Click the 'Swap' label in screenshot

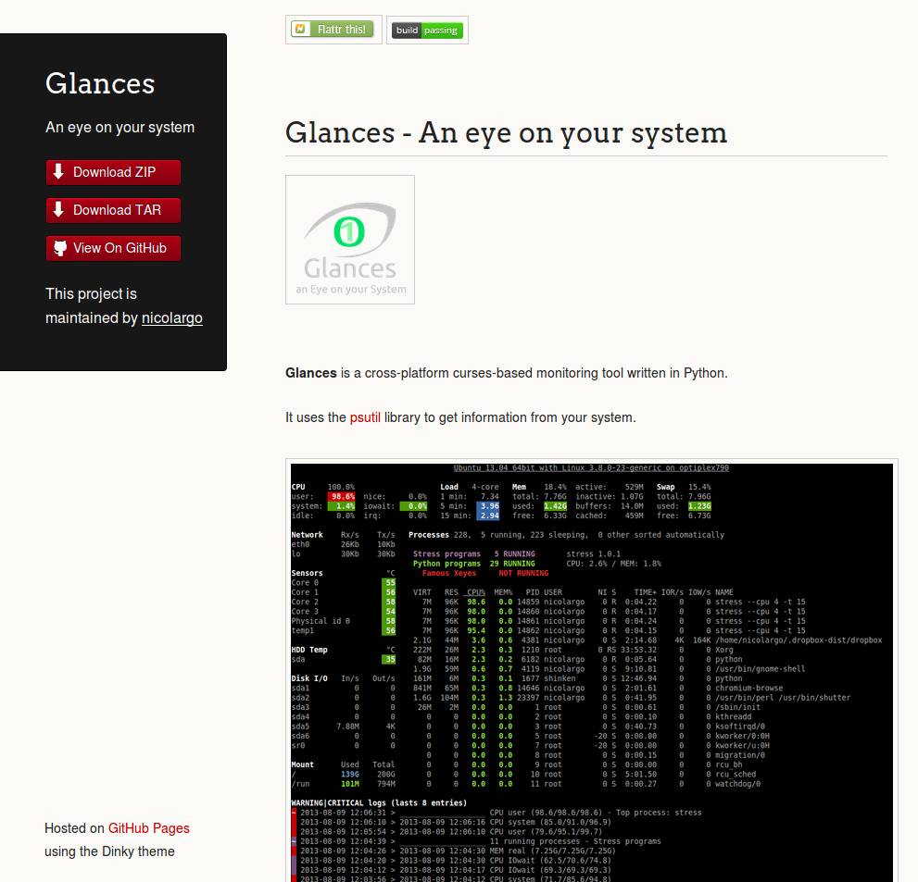[x=666, y=487]
